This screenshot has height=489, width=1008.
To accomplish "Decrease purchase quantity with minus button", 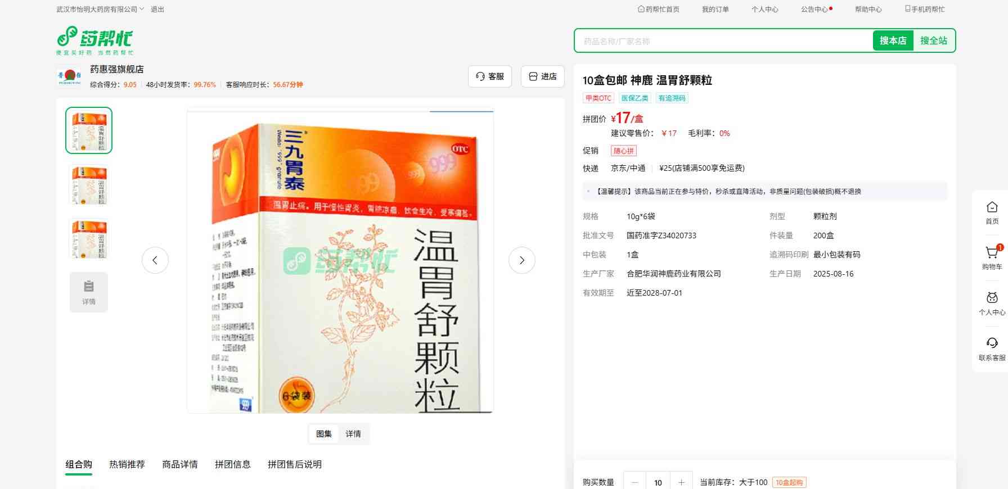I will 635,482.
